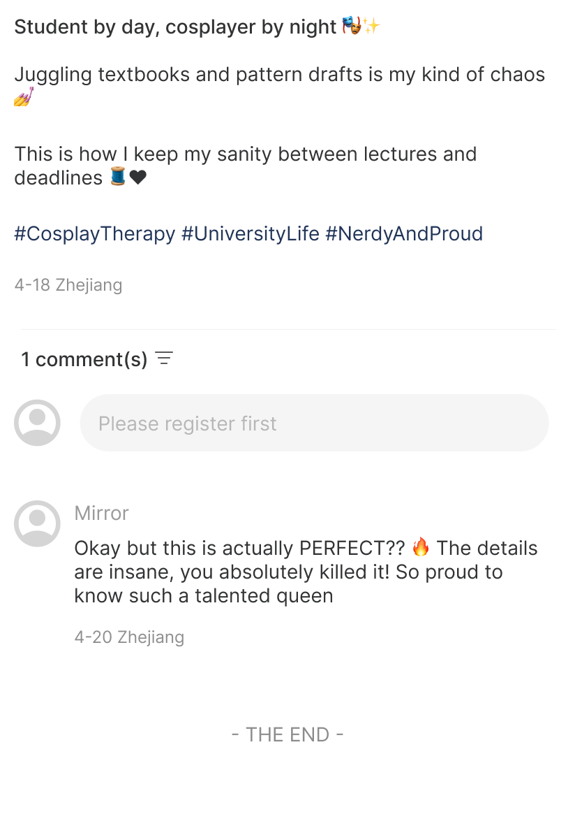Follow the #NerdyAndProud hashtag link
This screenshot has height=826, width=575.
(x=404, y=233)
